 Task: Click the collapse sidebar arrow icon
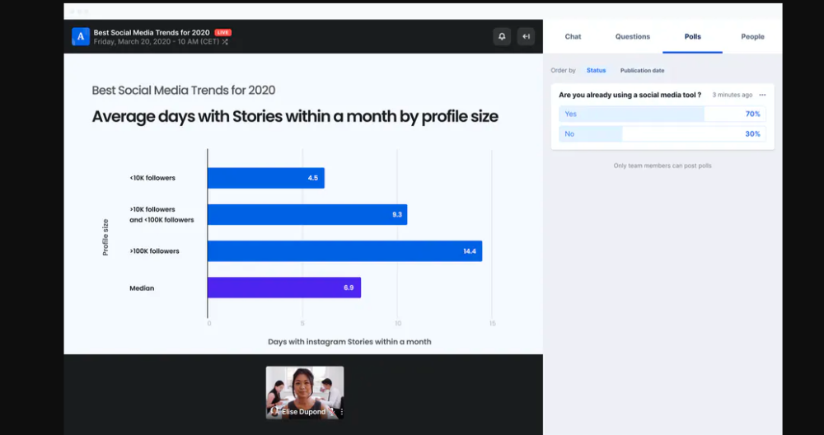coord(526,36)
